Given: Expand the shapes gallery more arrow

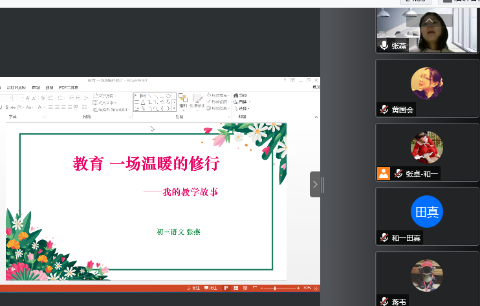Looking at the screenshot, I should click(x=173, y=109).
